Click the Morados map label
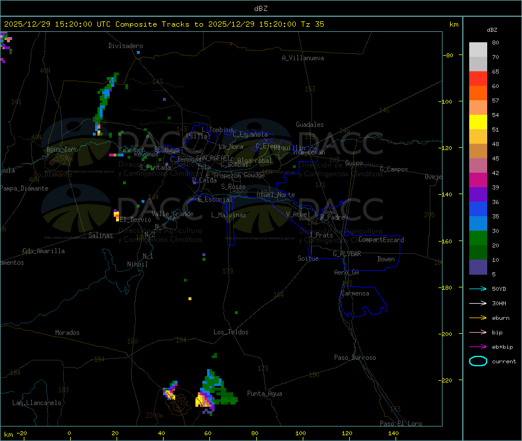 (x=68, y=333)
